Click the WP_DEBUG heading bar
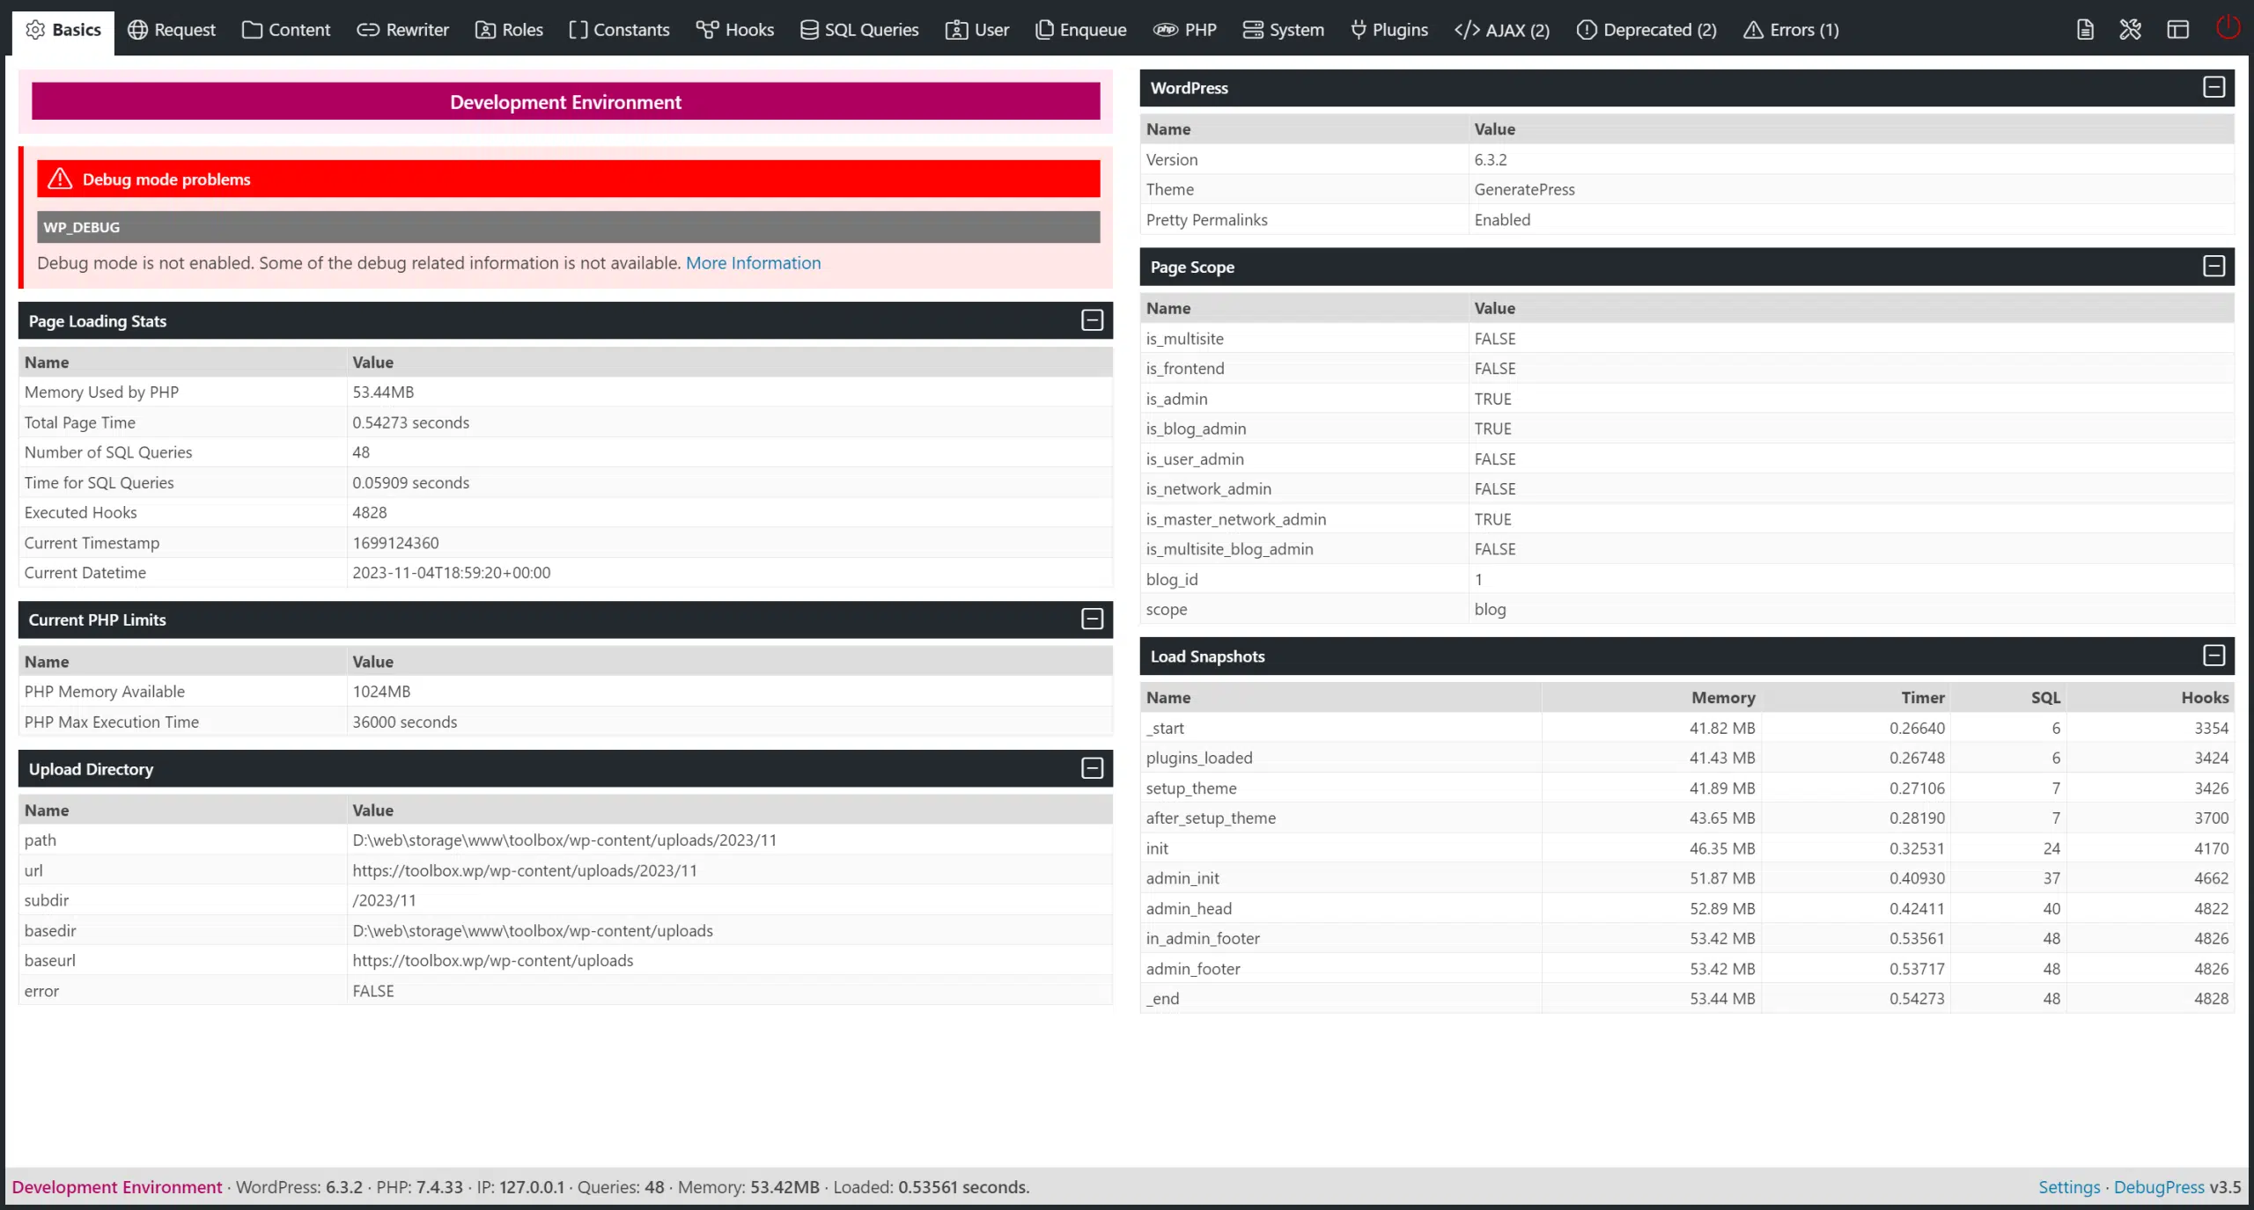 [568, 227]
